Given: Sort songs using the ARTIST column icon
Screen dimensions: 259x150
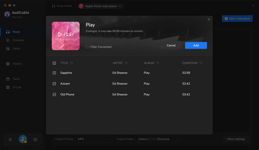Looking at the screenshot, I should [126, 63].
